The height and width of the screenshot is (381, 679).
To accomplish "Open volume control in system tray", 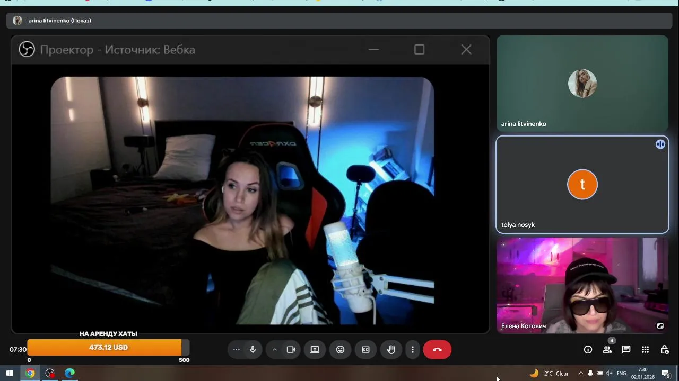I will 610,373.
